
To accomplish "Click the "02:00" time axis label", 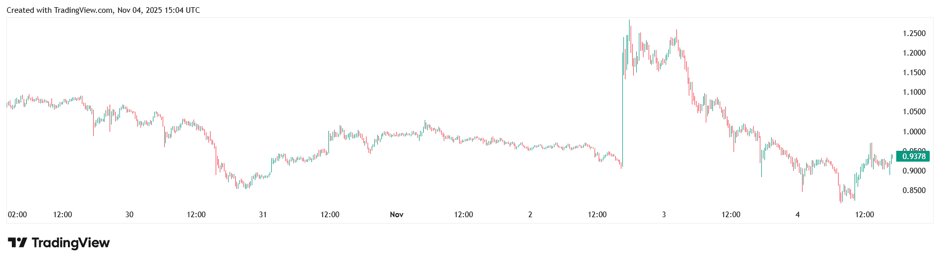I will pyautogui.click(x=18, y=215).
